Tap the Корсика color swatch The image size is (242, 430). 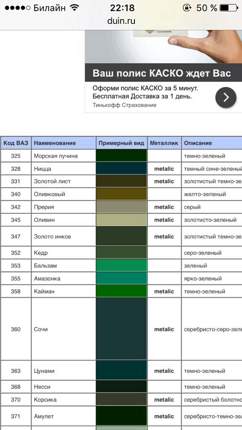121,400
